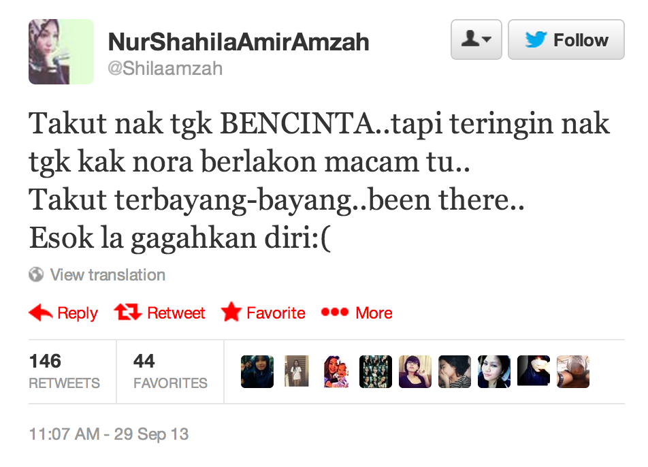Open the 11:07 AM - 29 Sep 13 timestamp
Image resolution: width=648 pixels, height=467 pixels.
[x=109, y=434]
